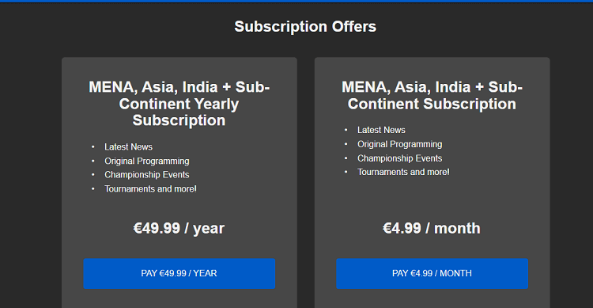Image resolution: width=593 pixels, height=308 pixels.
Task: Click Latest News in the monthly card
Action: pos(381,130)
